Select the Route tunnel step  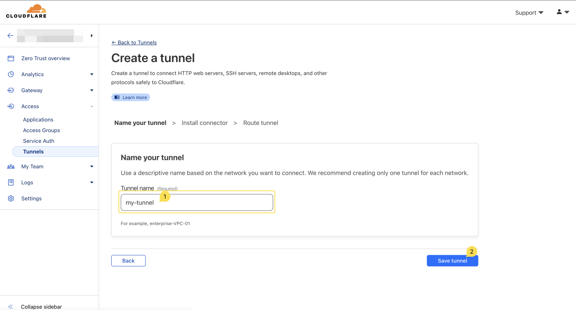point(261,123)
